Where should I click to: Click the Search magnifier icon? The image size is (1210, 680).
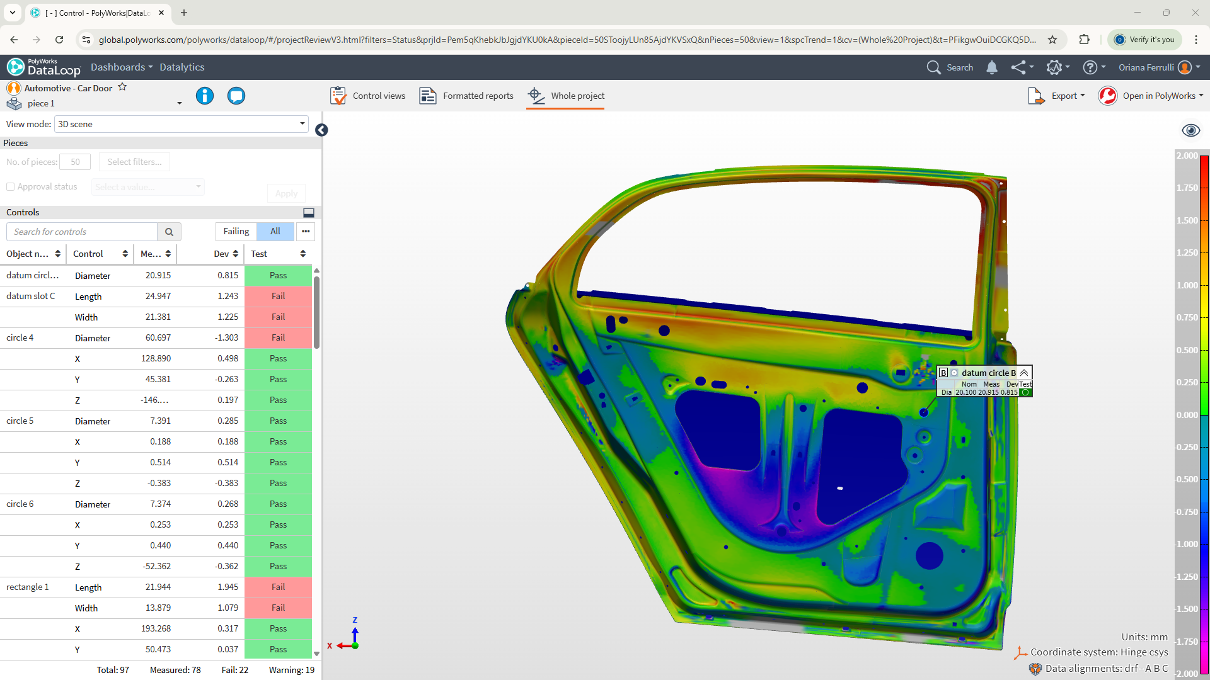[933, 67]
